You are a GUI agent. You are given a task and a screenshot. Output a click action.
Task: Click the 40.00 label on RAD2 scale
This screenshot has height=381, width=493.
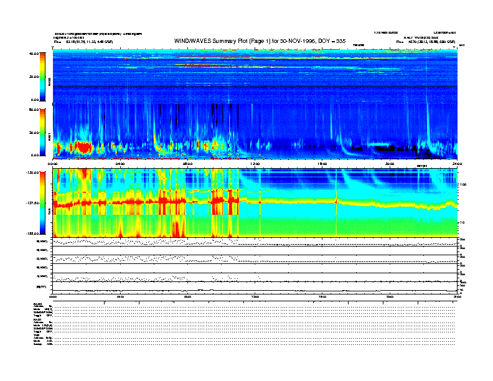[34, 54]
